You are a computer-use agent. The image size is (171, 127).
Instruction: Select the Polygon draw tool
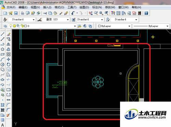click(2, 49)
